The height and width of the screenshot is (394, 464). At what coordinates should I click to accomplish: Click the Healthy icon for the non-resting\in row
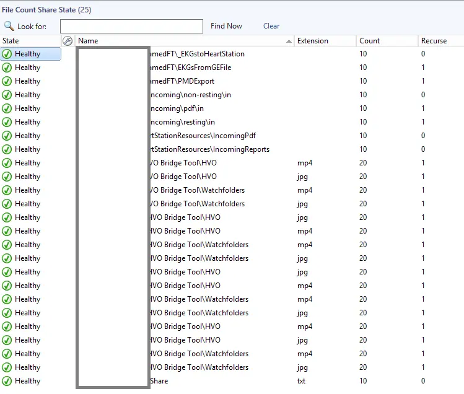pos(7,95)
